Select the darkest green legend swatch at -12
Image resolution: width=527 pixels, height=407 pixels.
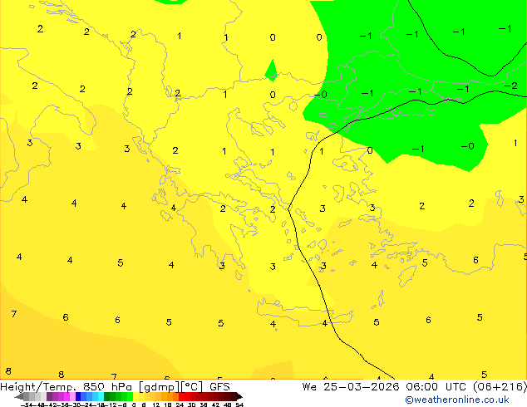107,396
